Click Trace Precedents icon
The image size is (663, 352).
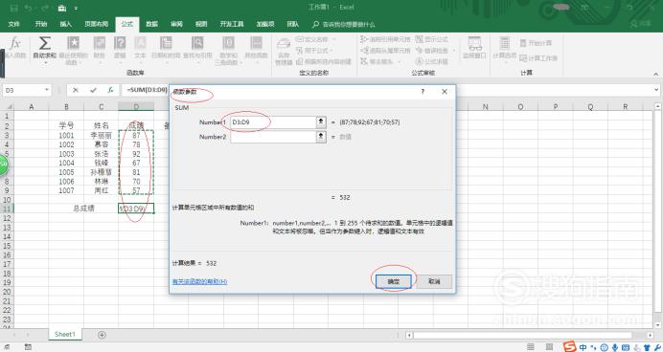click(x=364, y=39)
